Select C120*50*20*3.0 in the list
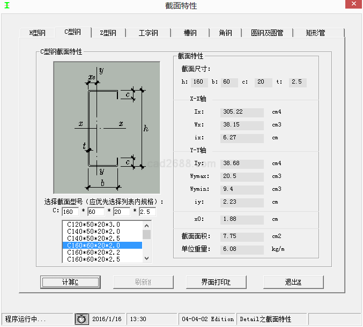The image size is (363, 327). point(93,225)
